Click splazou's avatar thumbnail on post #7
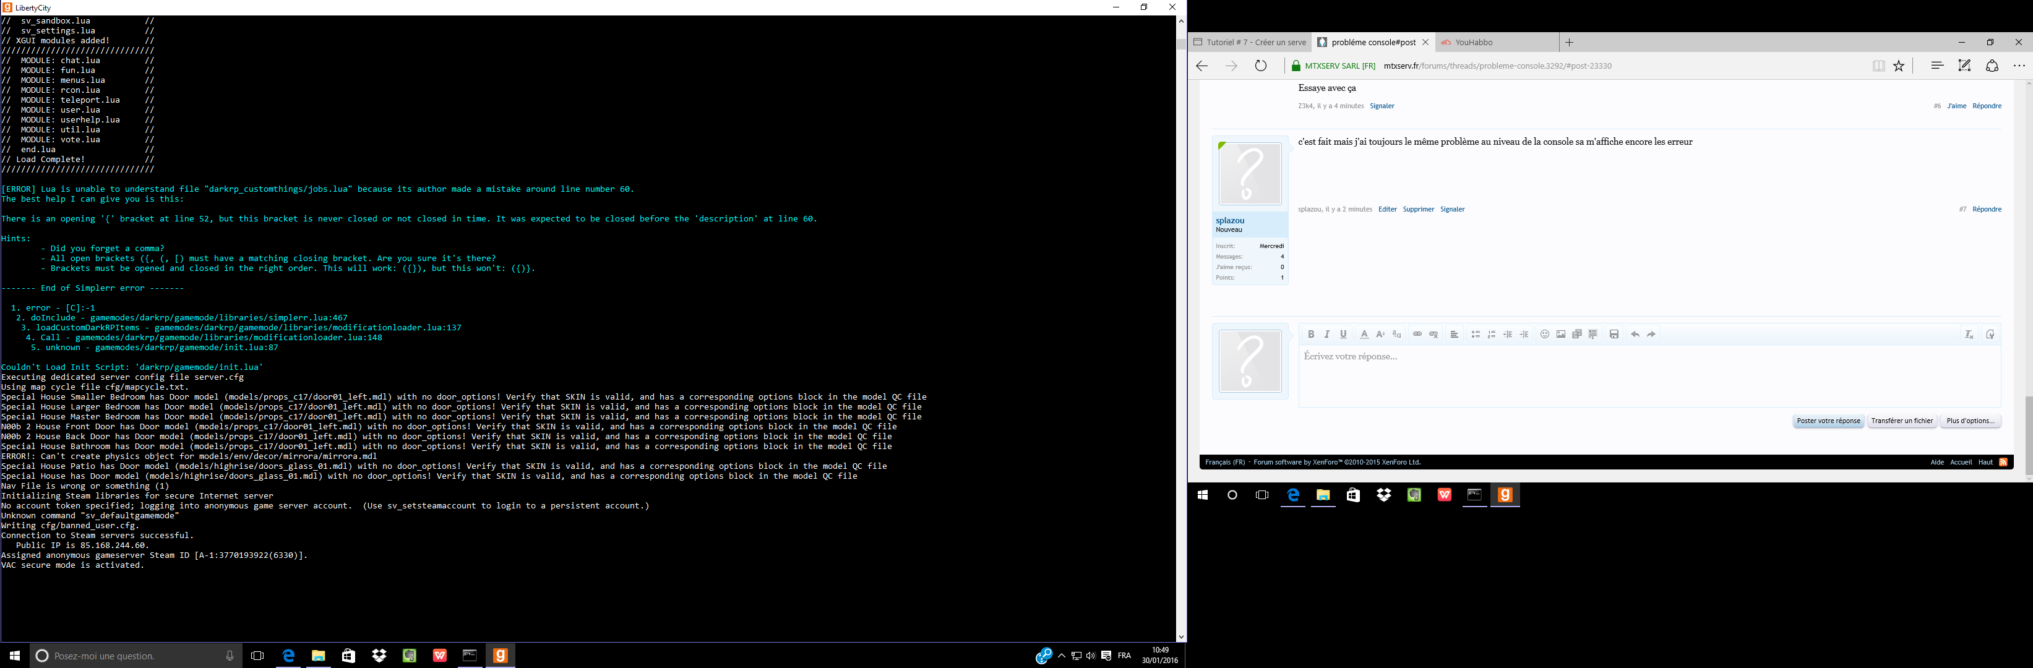 [1250, 174]
